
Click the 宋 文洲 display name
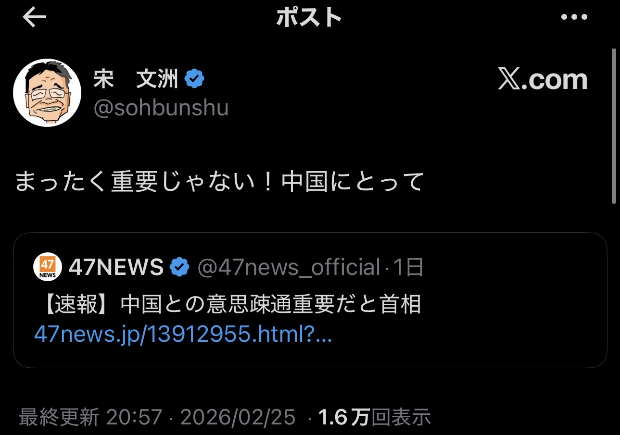[x=136, y=79]
